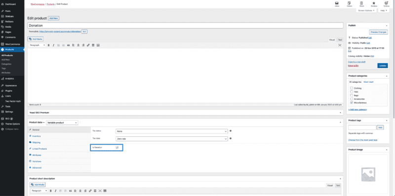Screen dimensions: 395x196
Task: Toggle toolbar in main editor
Action: (98, 45)
